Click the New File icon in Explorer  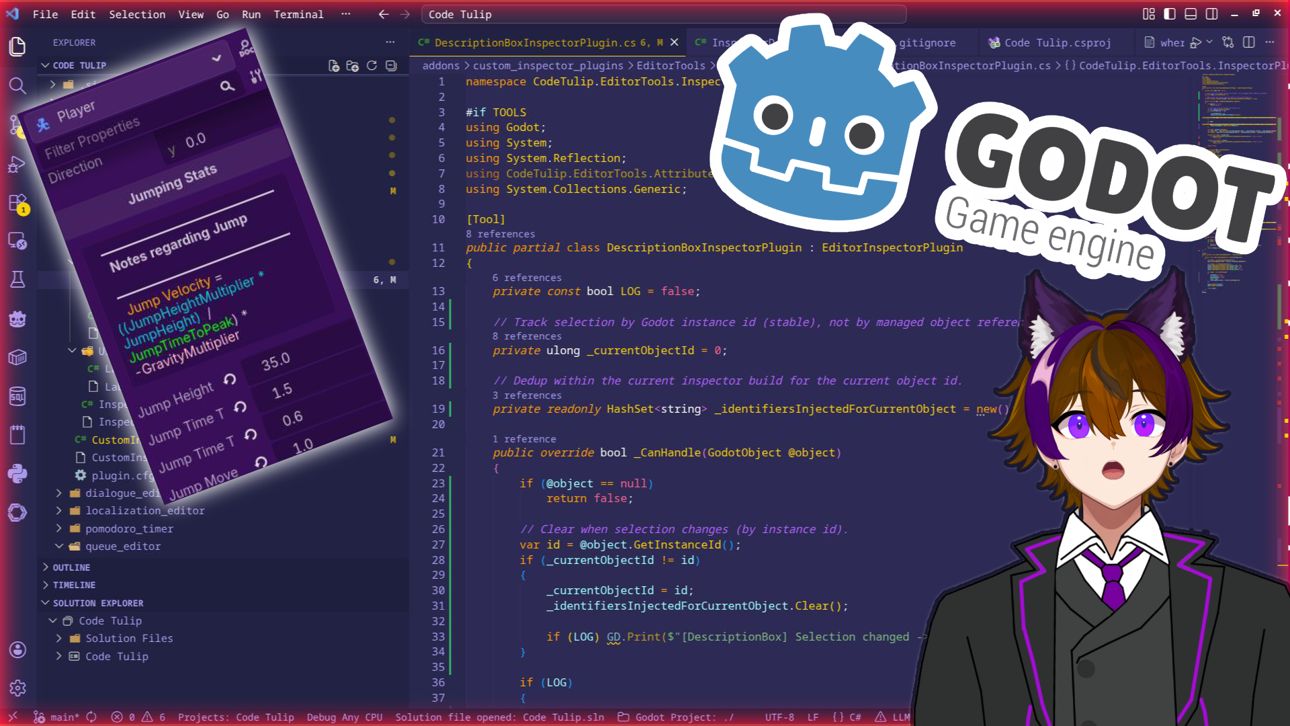[x=333, y=66]
